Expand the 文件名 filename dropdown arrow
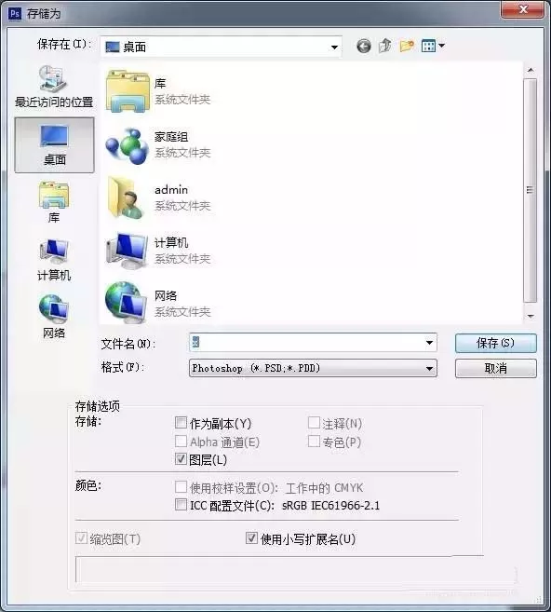This screenshot has width=551, height=612. pyautogui.click(x=429, y=343)
